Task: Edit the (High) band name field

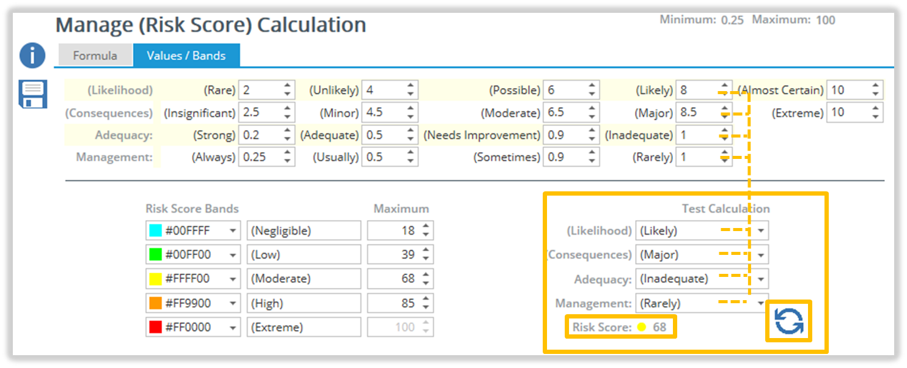Action: (x=304, y=303)
